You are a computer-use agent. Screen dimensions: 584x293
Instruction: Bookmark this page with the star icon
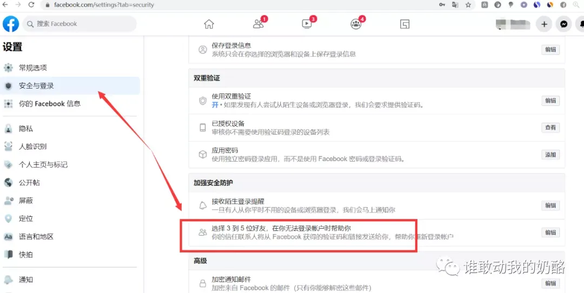[468, 5]
